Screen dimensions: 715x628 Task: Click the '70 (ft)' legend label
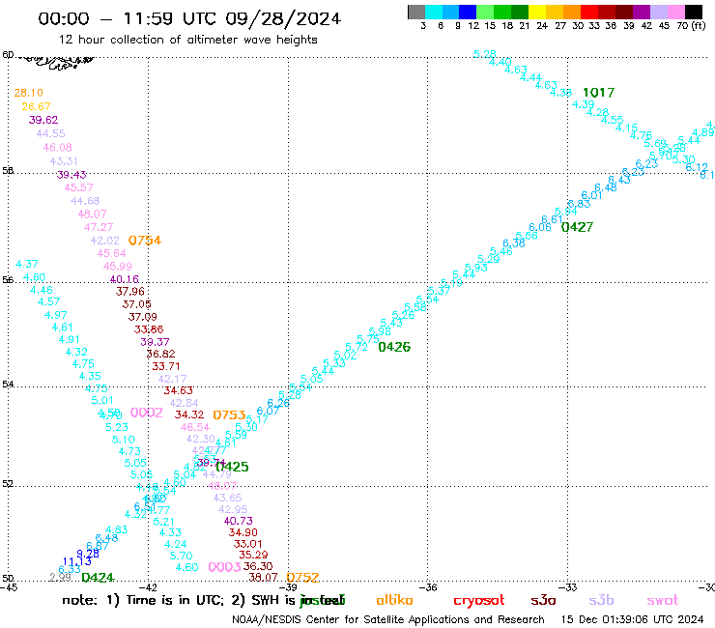(691, 26)
